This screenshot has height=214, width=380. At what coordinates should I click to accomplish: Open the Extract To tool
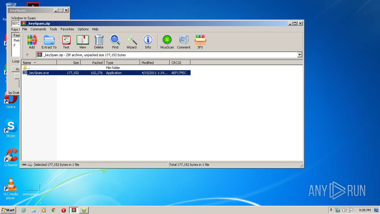tap(49, 42)
